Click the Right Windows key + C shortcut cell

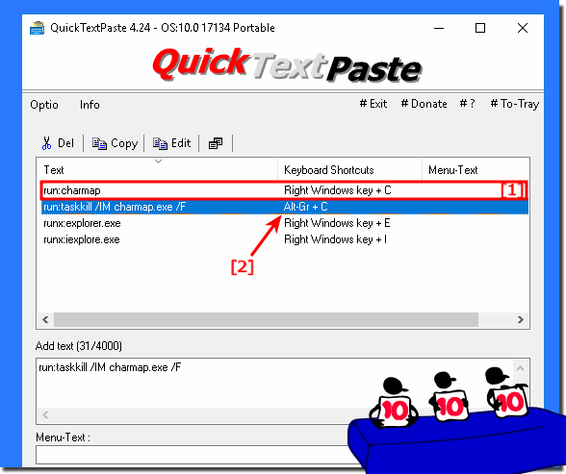coord(338,190)
